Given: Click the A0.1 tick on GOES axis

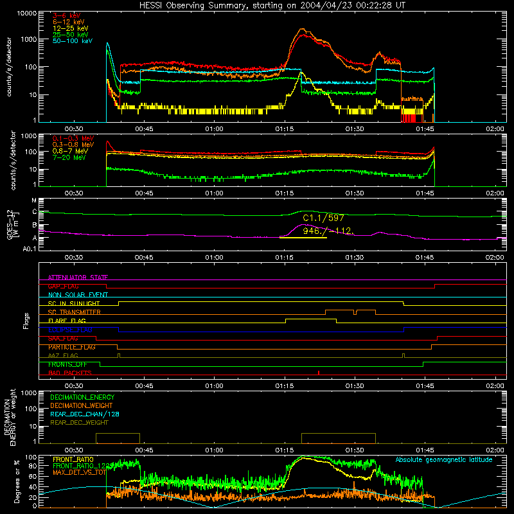Looking at the screenshot, I should [30, 249].
